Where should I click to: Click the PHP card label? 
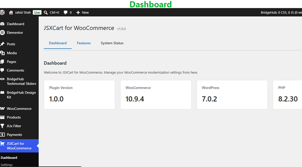[x=282, y=88]
